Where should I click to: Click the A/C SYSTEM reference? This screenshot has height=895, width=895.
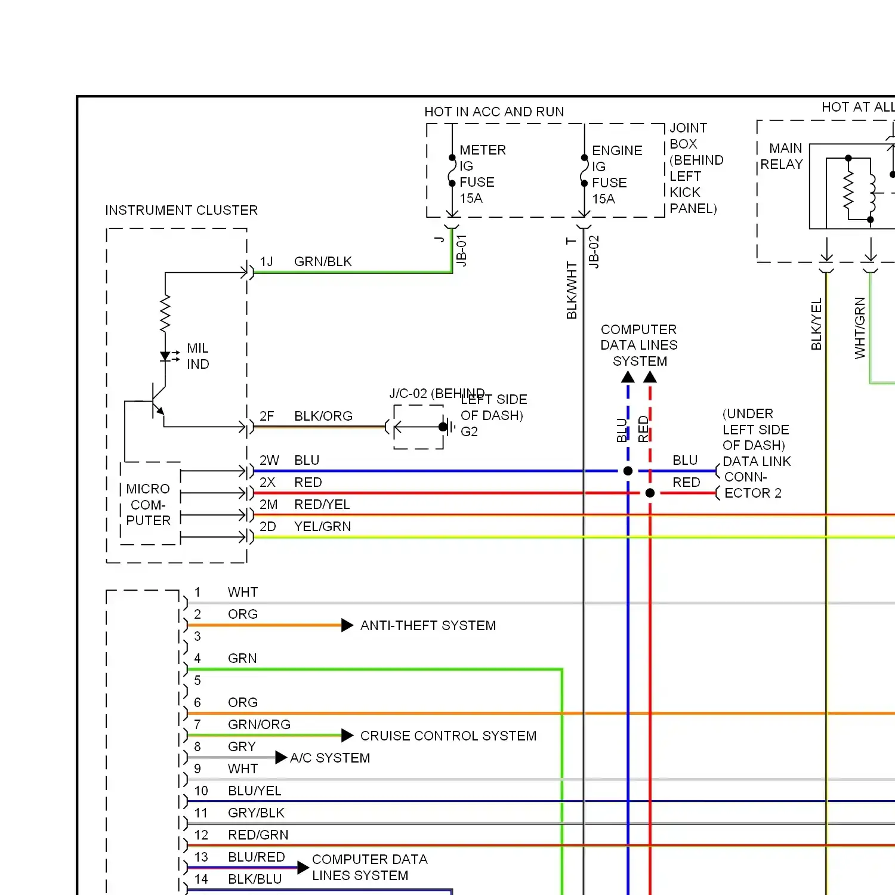330,758
